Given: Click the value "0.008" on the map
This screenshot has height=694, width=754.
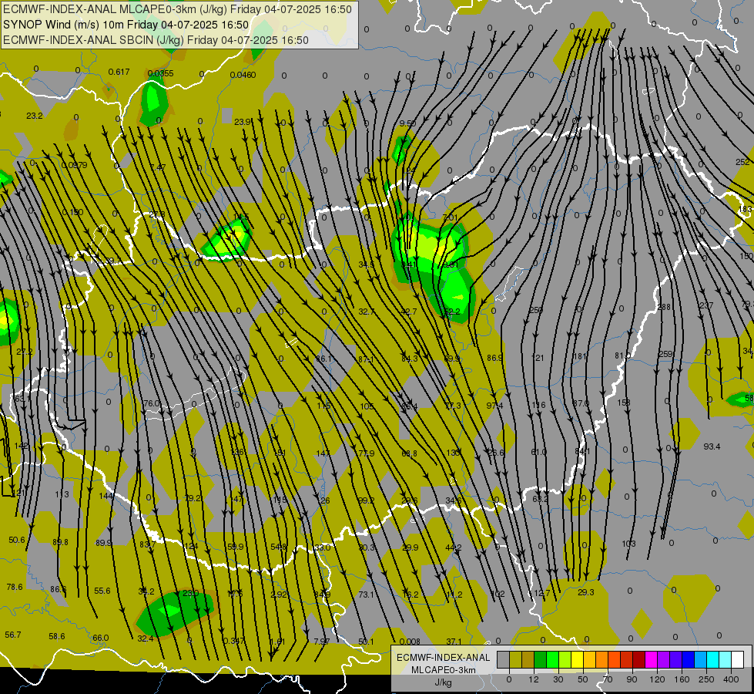Looking at the screenshot, I should pyautogui.click(x=410, y=641).
